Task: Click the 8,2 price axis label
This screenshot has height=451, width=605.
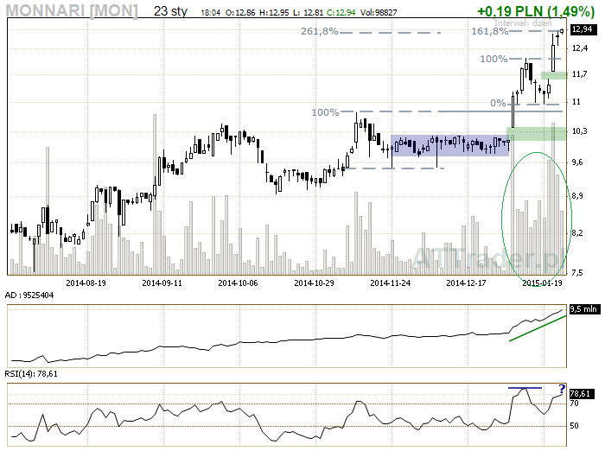Action: tap(577, 233)
